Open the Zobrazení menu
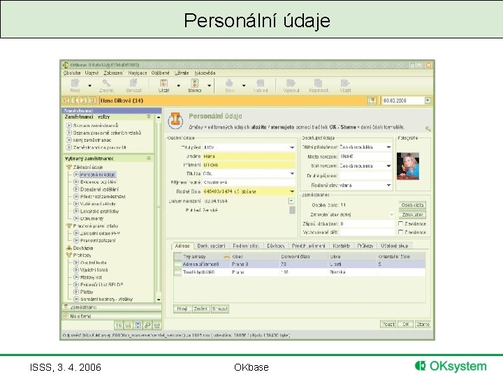503x377 pixels. click(113, 73)
